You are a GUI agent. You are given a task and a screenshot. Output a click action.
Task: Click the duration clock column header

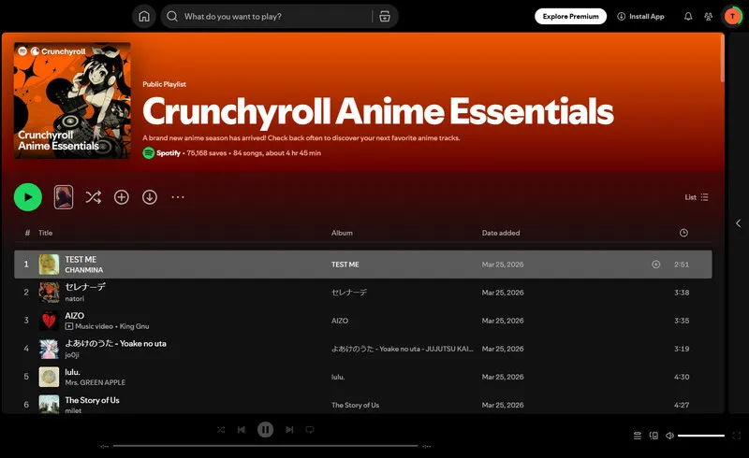pyautogui.click(x=683, y=233)
